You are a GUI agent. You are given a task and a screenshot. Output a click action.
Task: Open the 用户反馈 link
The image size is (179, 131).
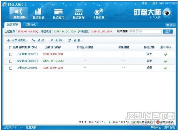click(x=169, y=127)
